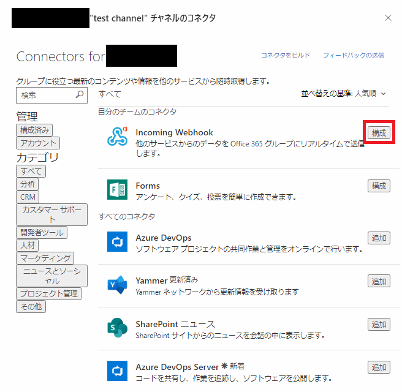Click the Azure DevOps Server connector icon
Screen dimensions: 402x392
tap(117, 371)
